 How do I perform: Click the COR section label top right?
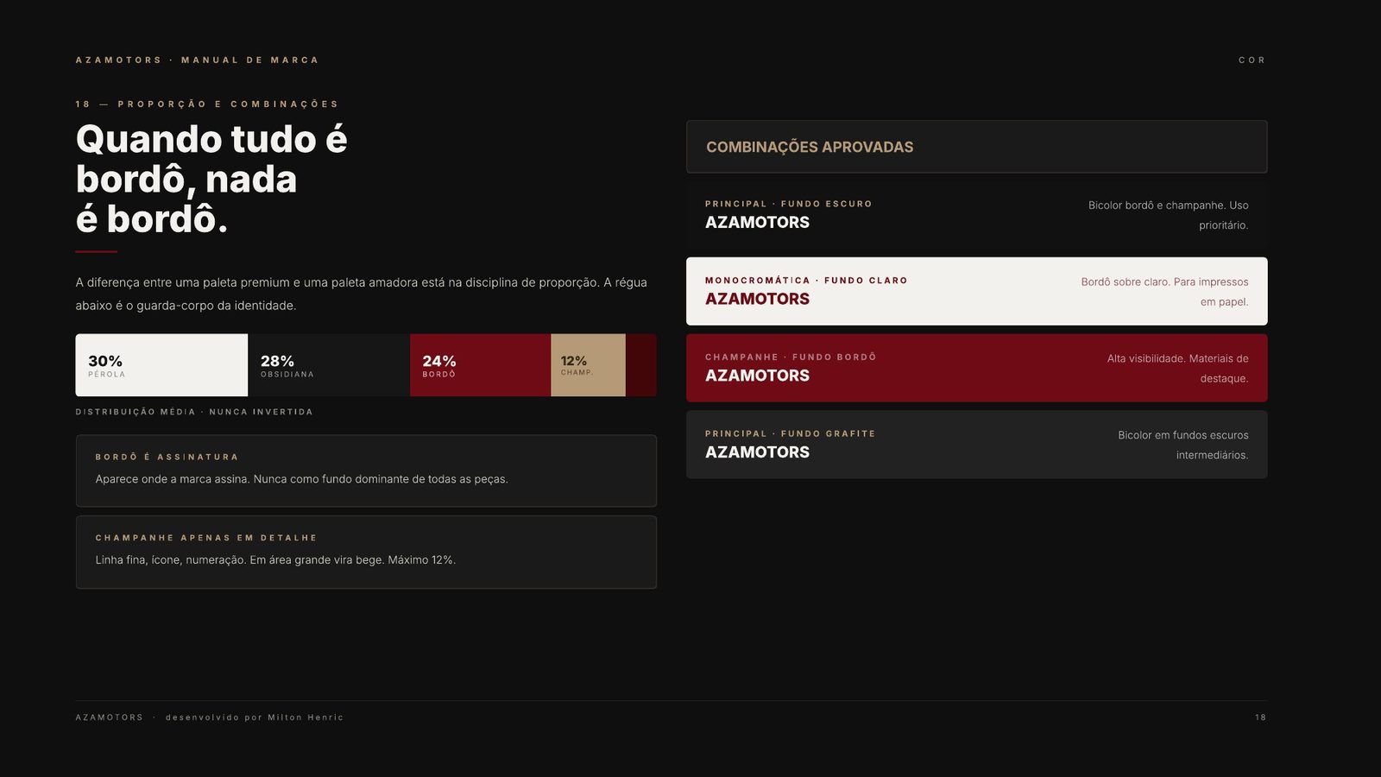coord(1252,60)
